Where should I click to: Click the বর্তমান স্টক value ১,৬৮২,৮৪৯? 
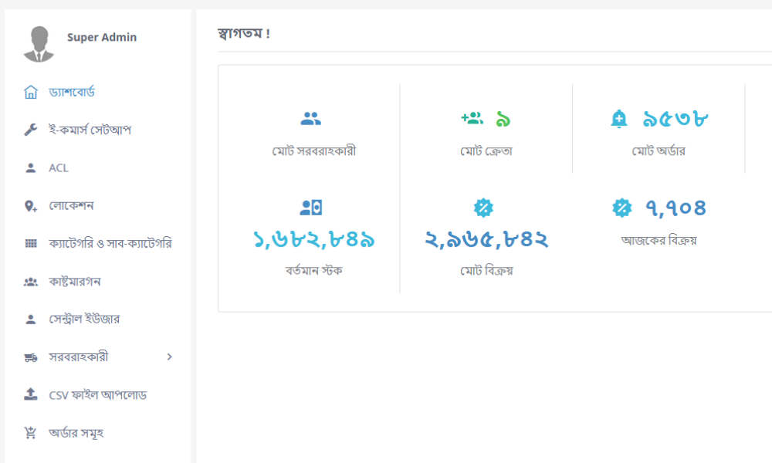pos(313,239)
